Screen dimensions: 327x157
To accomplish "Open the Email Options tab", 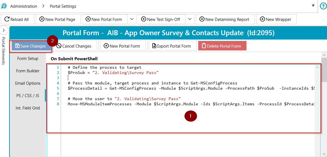I will [x=28, y=83].
